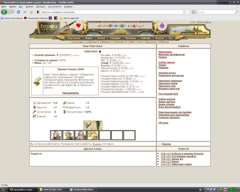Click the stop loading X icon

point(25,12)
